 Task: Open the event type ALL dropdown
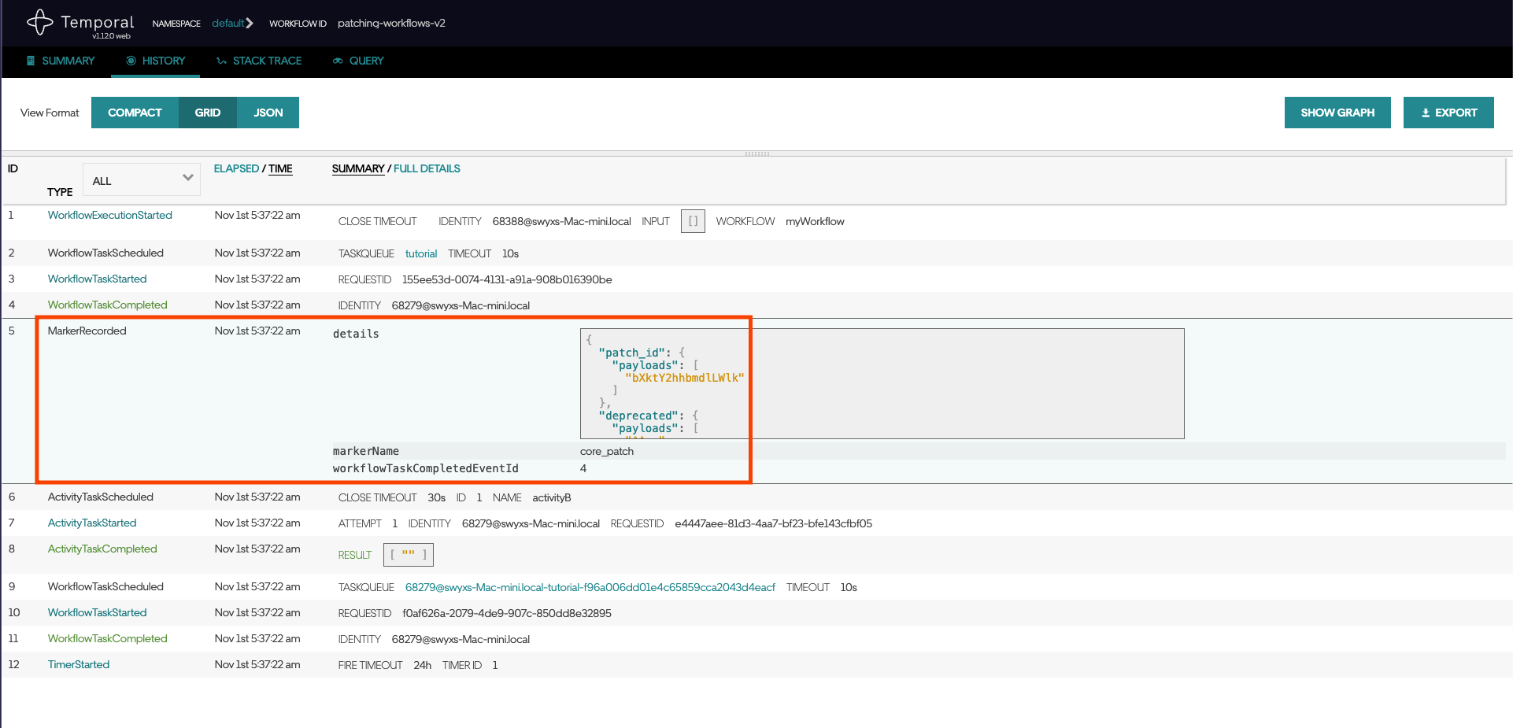pos(142,179)
